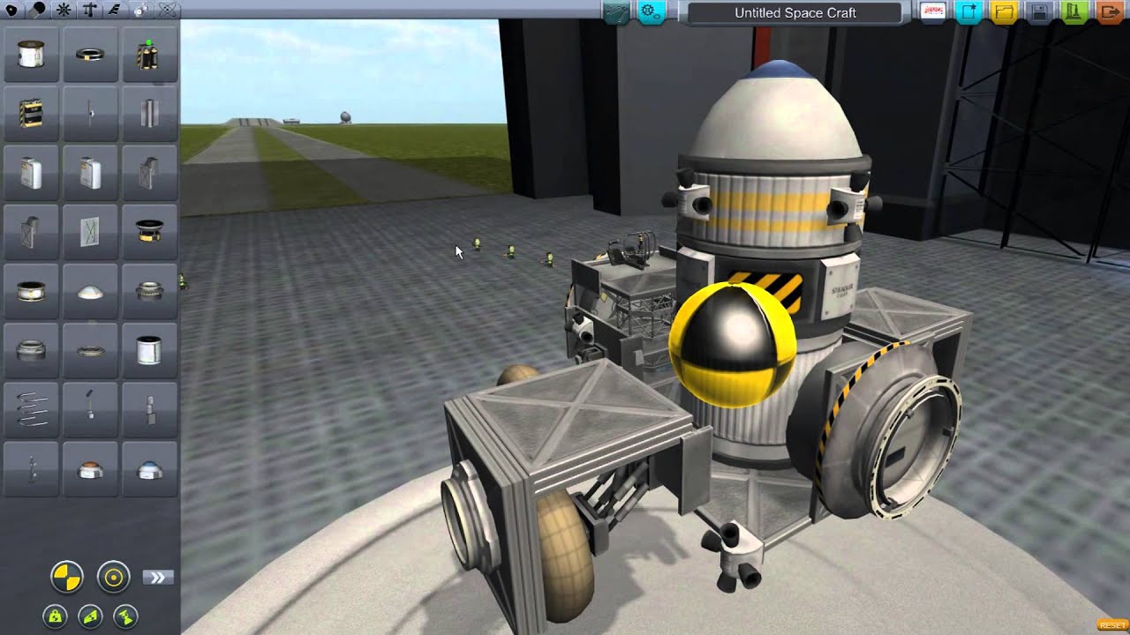Open the Structural parts category tab
1130x635 pixels.
pyautogui.click(x=90, y=11)
